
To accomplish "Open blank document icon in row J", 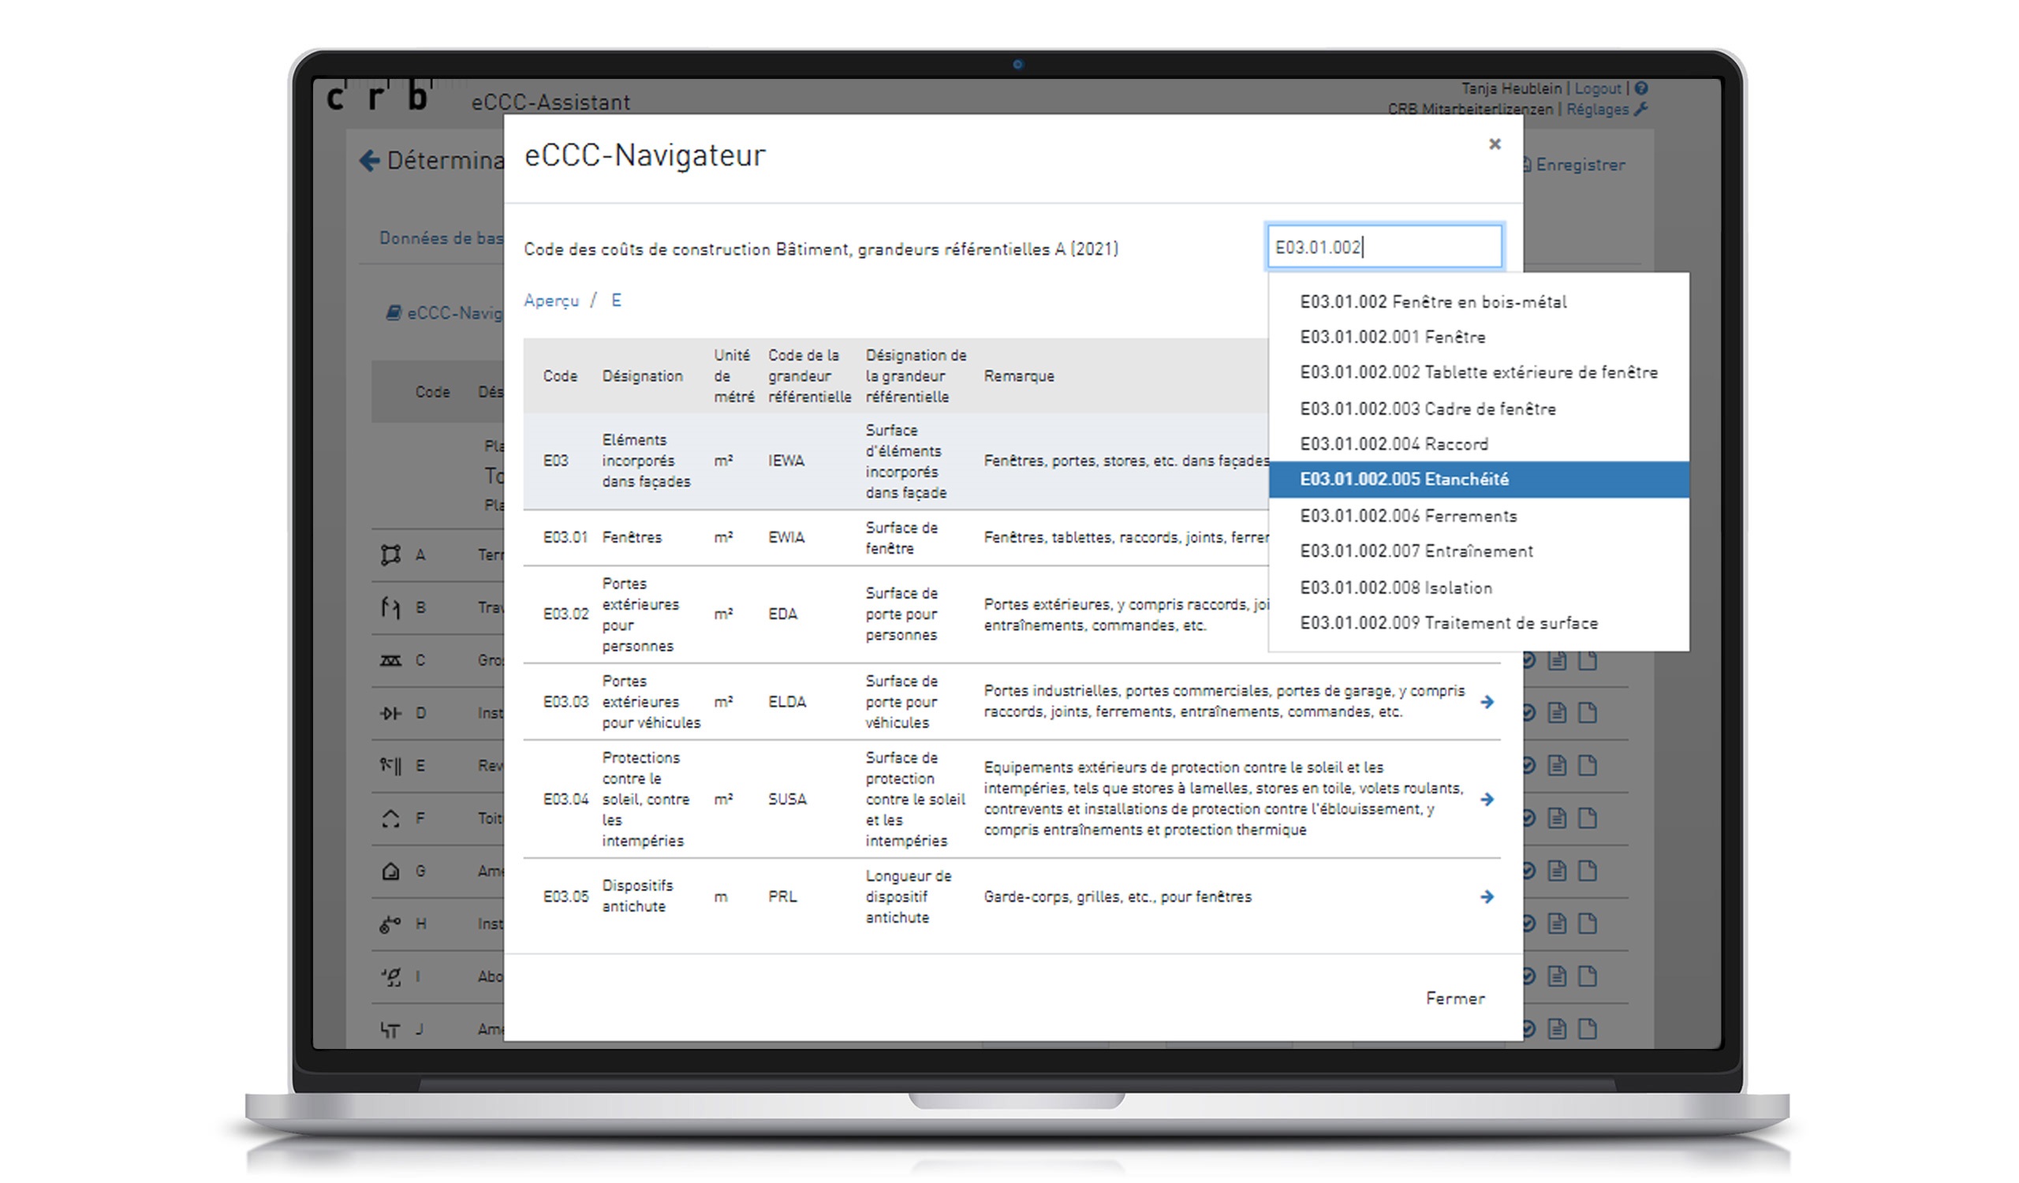I will click(x=1587, y=1030).
